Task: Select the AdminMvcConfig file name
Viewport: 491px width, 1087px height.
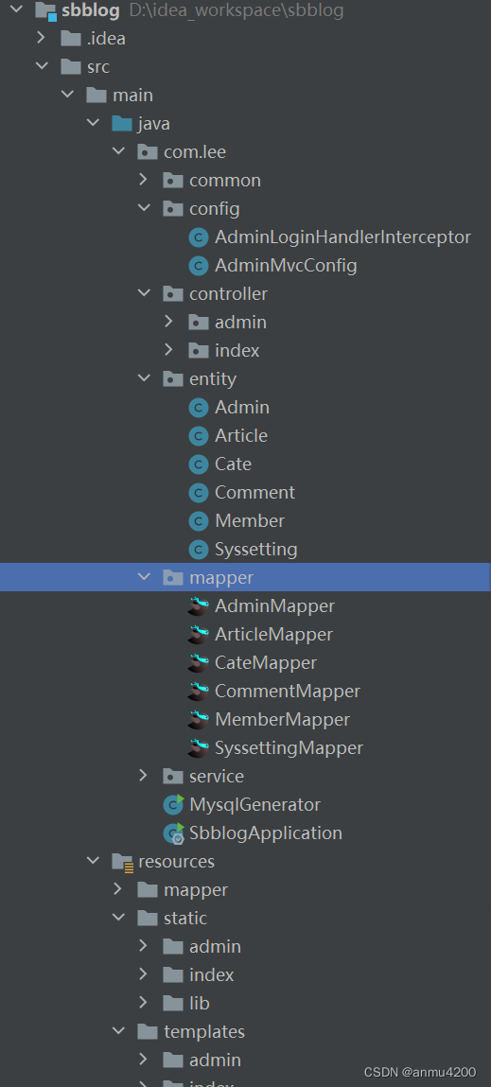Action: 286,266
